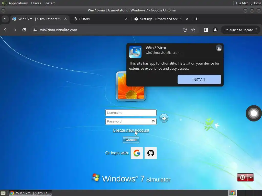Click the Win7 Simu taskbar window button

30,193
